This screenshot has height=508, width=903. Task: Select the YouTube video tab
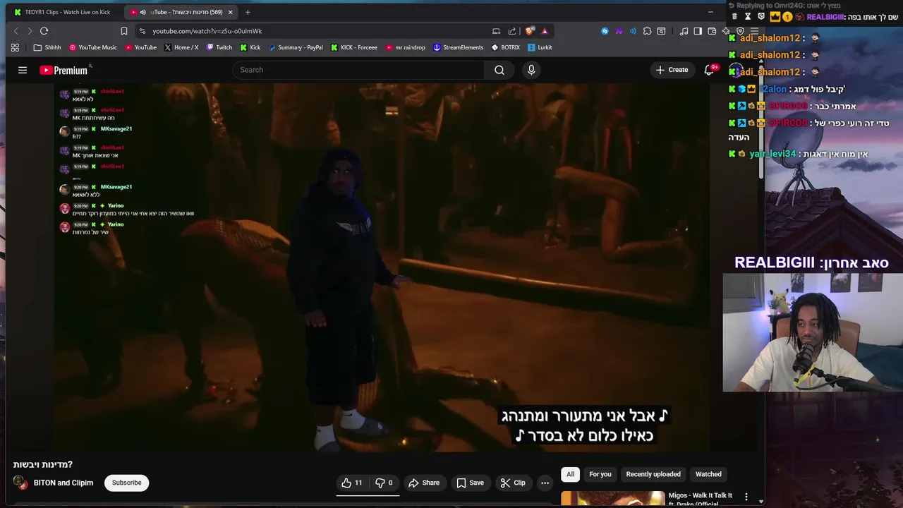(180, 12)
